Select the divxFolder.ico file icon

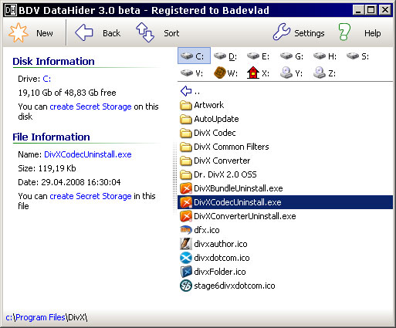[x=186, y=272]
